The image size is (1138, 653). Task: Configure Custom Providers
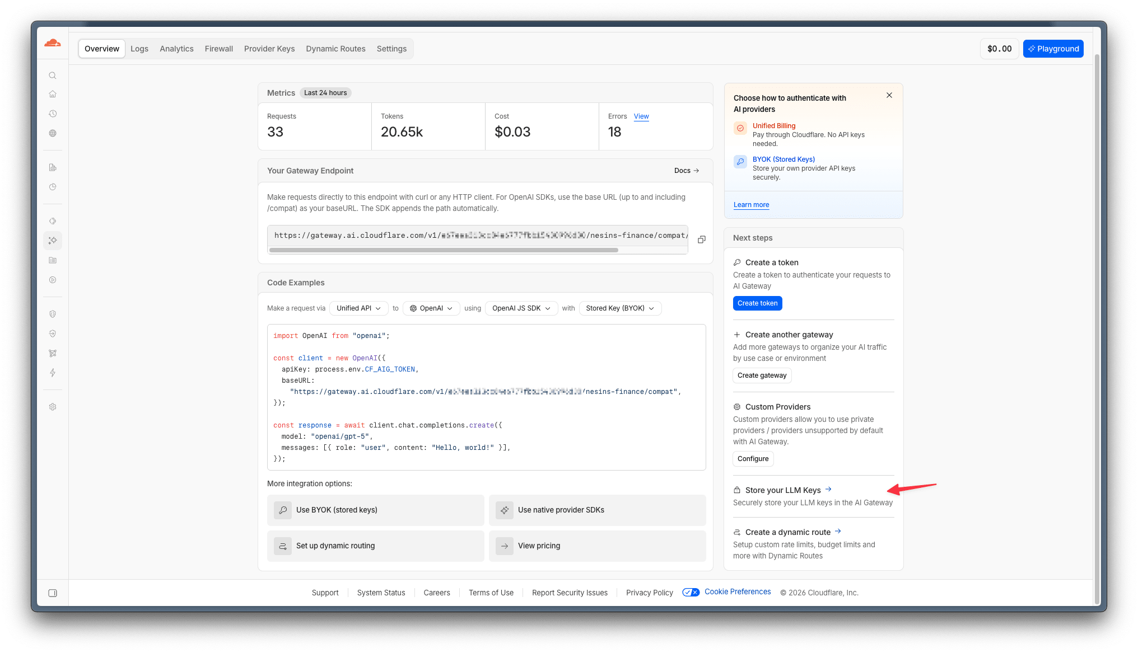(x=753, y=459)
